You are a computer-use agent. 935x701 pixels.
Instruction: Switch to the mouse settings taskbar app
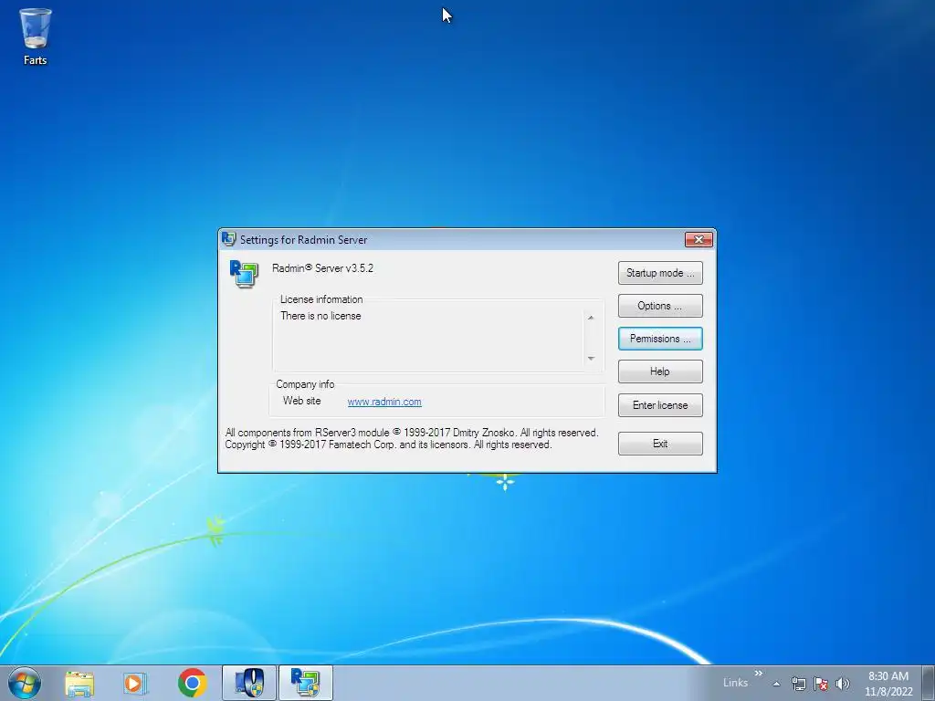[x=249, y=683]
